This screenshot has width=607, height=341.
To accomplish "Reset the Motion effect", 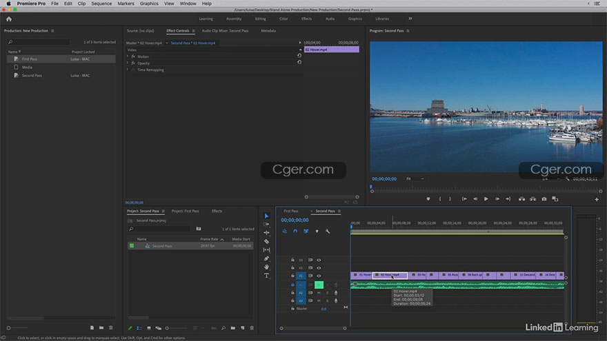I will (299, 56).
